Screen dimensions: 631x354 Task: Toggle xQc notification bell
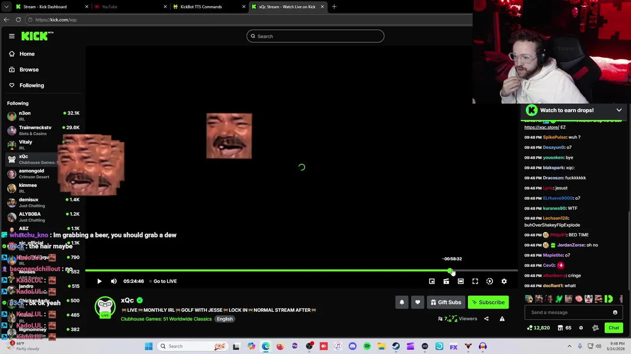pos(402,302)
